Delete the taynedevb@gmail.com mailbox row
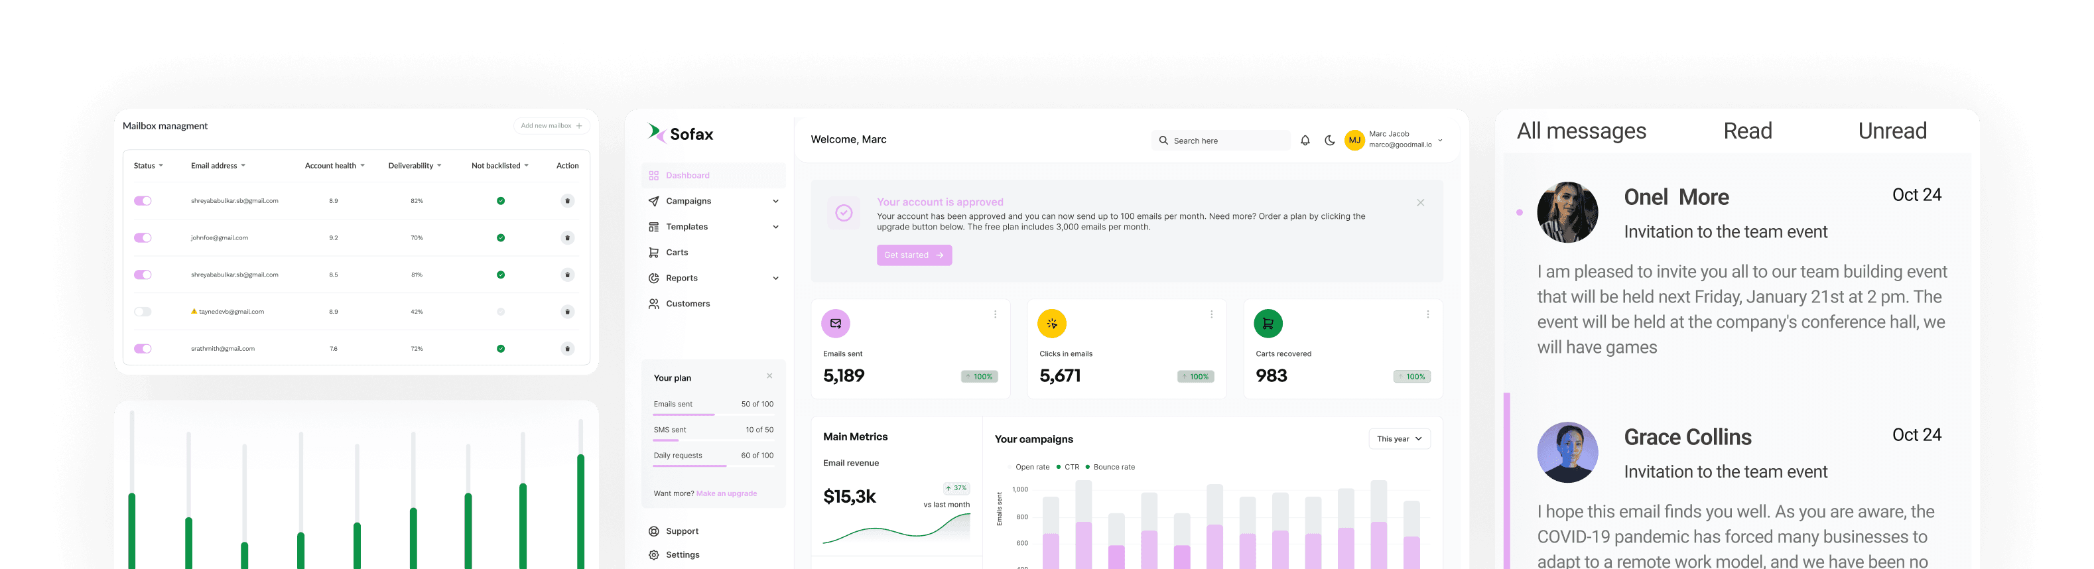This screenshot has height=569, width=2094. 567,312
